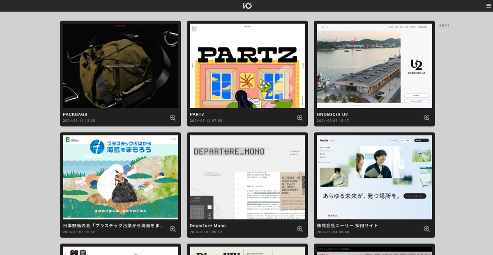Click the date 2024-09-04 09:40
This screenshot has width=493, height=255.
point(333,232)
